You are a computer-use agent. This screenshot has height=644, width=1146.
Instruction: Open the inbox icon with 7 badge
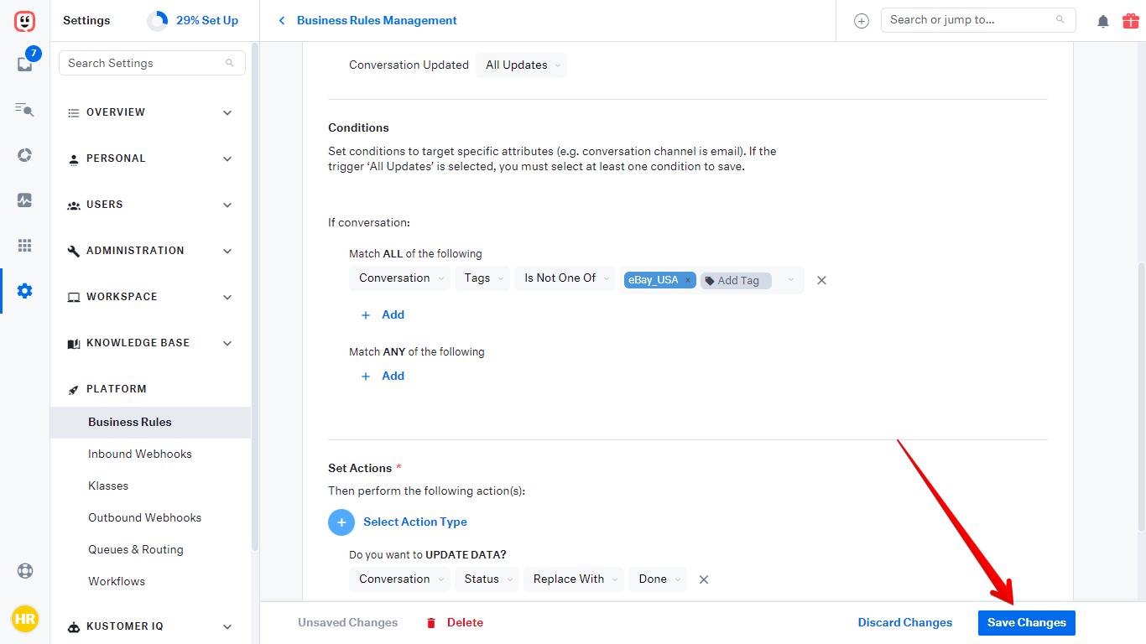click(24, 64)
